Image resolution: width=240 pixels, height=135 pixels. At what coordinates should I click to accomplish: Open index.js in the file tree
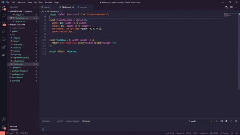point(16,51)
